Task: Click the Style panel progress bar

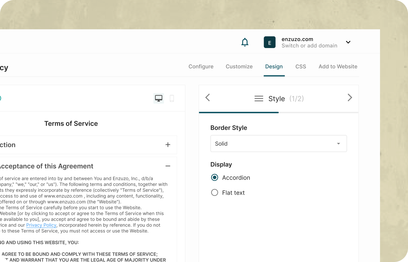Action: tap(279, 112)
